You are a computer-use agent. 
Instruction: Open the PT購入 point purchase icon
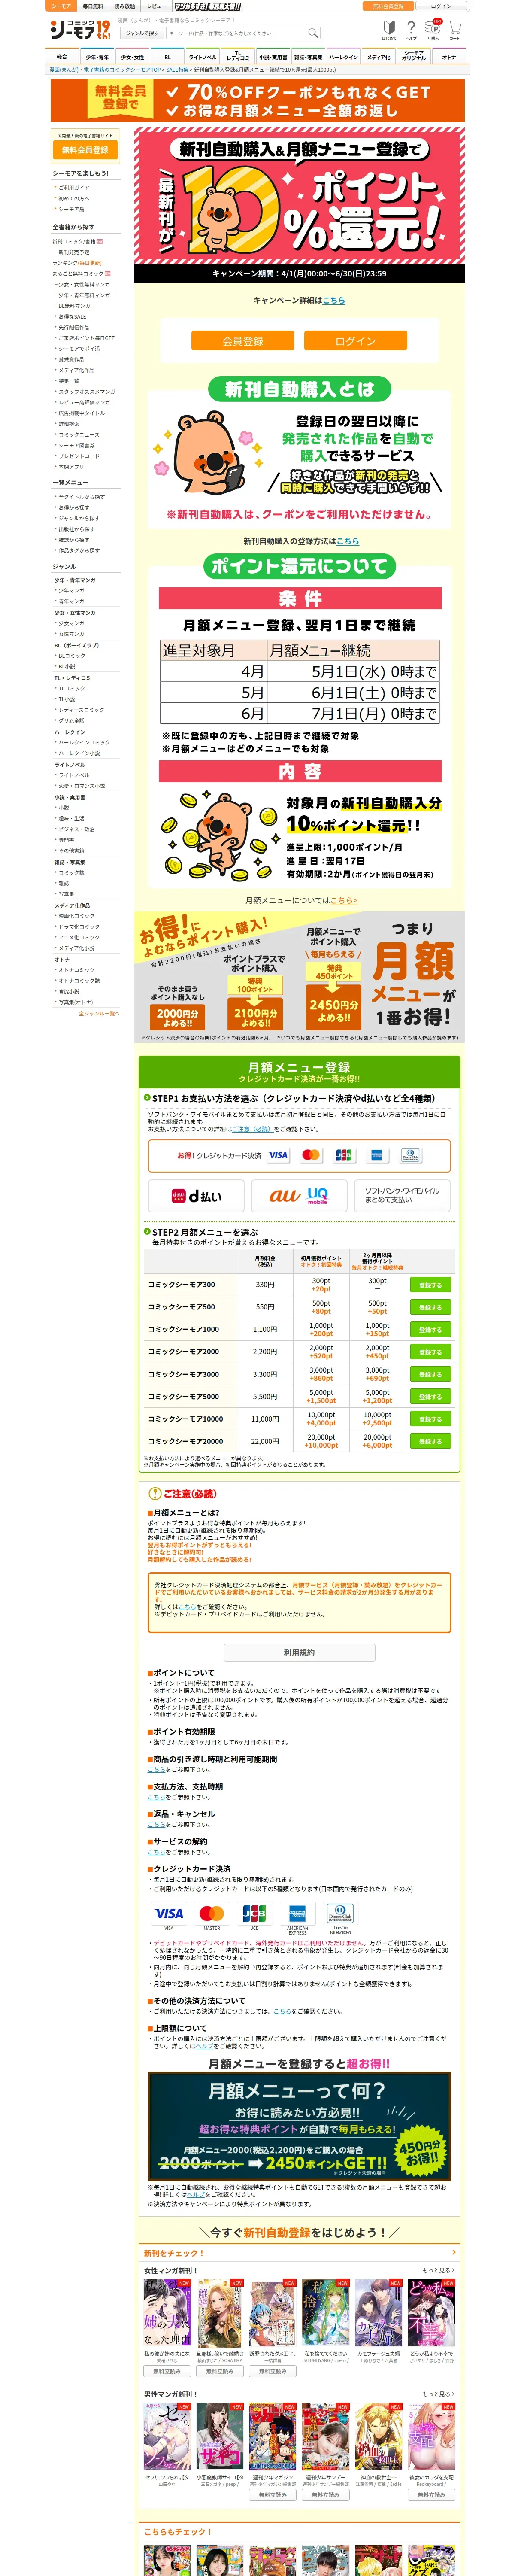click(432, 30)
